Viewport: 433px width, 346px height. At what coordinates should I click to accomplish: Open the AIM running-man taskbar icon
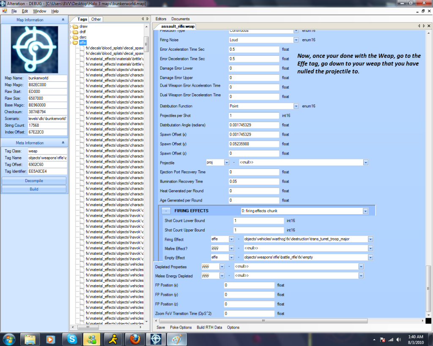coord(113,339)
